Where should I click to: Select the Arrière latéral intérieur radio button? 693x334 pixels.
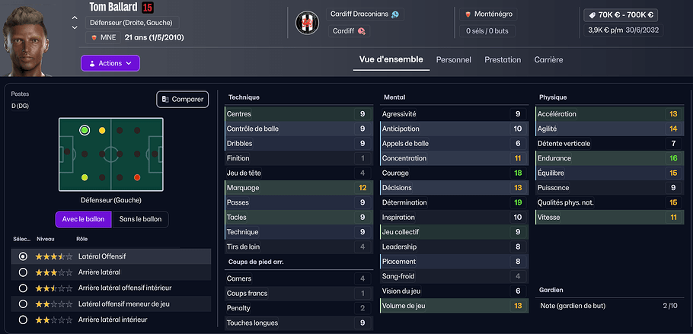pyautogui.click(x=23, y=320)
